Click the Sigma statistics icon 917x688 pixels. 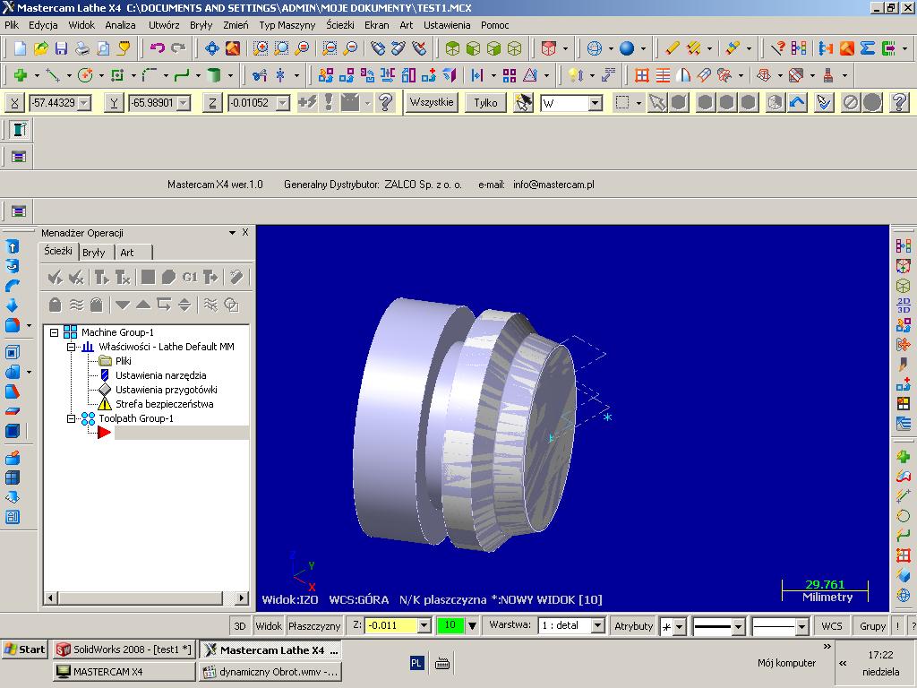pyautogui.click(x=867, y=48)
